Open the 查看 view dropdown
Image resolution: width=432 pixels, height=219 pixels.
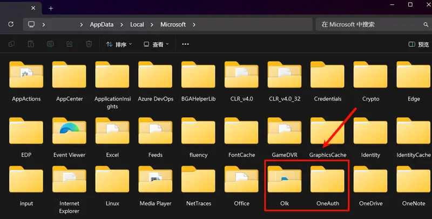pyautogui.click(x=156, y=44)
